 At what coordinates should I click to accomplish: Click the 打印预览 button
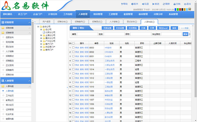133,28
